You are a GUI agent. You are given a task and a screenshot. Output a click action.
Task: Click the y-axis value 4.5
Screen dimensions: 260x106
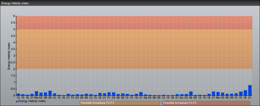point(13,36)
